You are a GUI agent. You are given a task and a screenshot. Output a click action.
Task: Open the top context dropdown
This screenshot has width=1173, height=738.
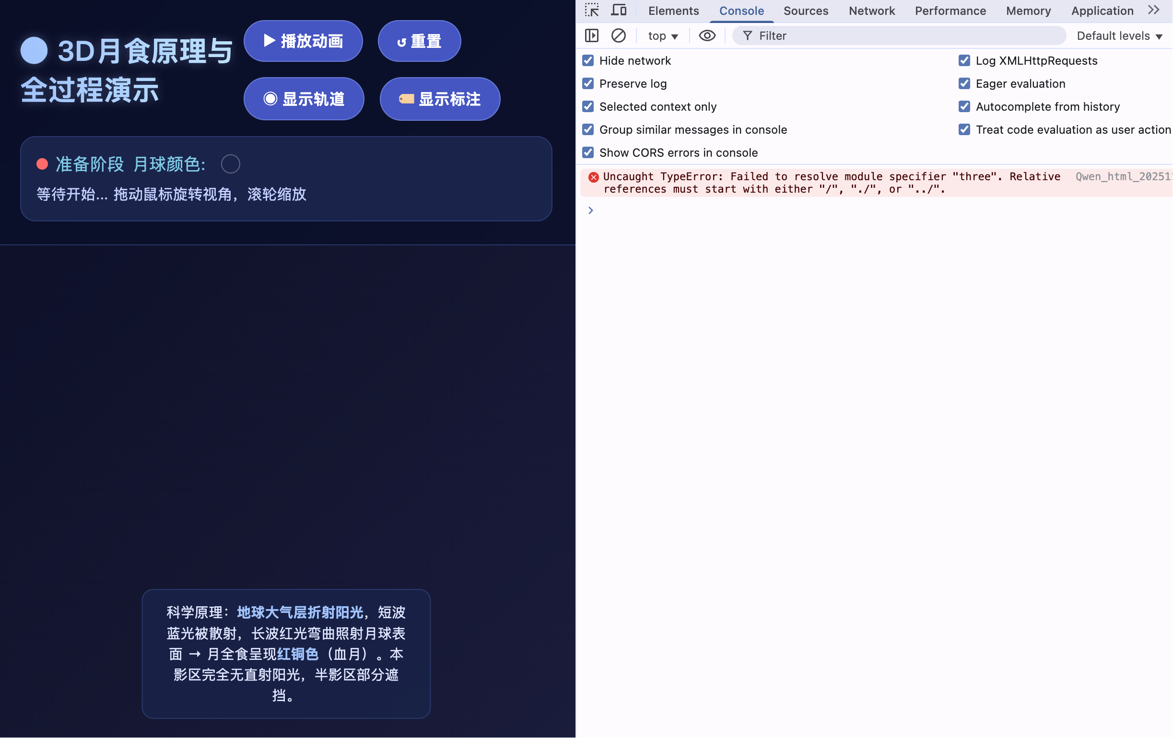(x=662, y=36)
